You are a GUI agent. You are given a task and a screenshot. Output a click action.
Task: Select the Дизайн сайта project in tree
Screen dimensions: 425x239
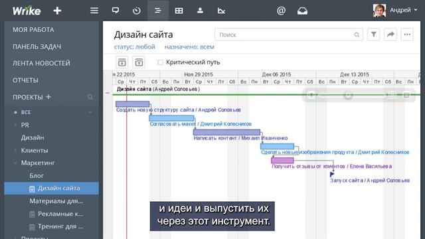(x=52, y=189)
